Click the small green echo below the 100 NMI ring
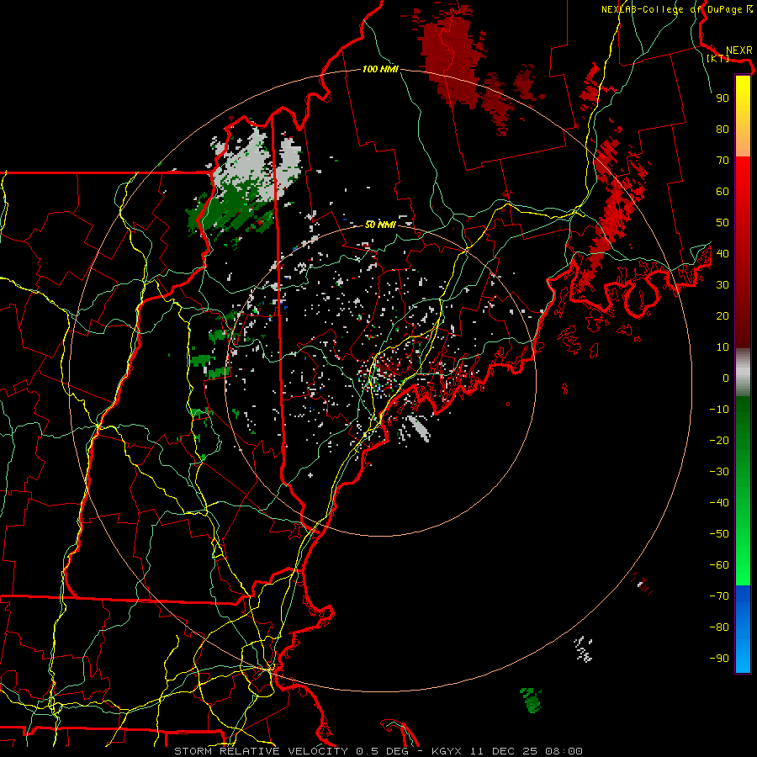 [531, 700]
